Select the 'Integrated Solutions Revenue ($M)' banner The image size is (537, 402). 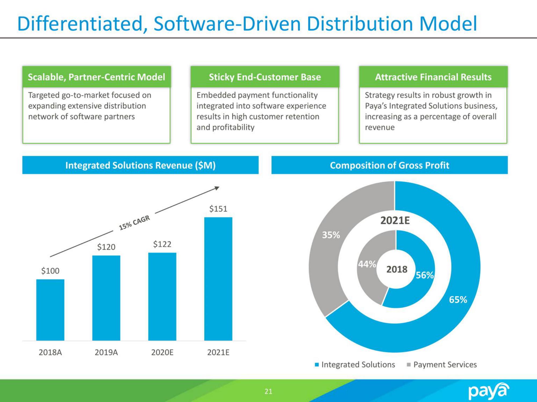click(140, 165)
